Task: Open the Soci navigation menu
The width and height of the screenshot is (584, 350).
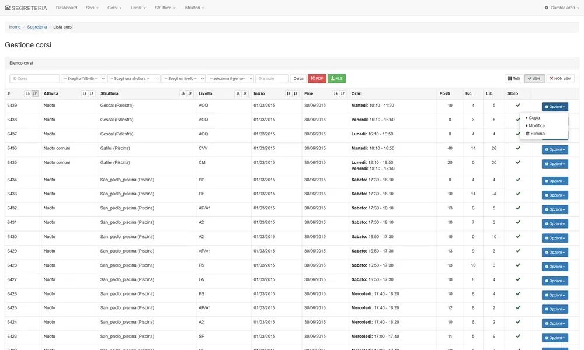Action: [92, 8]
